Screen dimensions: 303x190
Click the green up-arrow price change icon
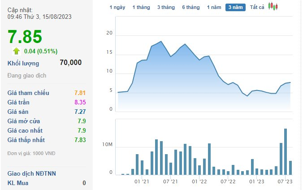click(16, 51)
